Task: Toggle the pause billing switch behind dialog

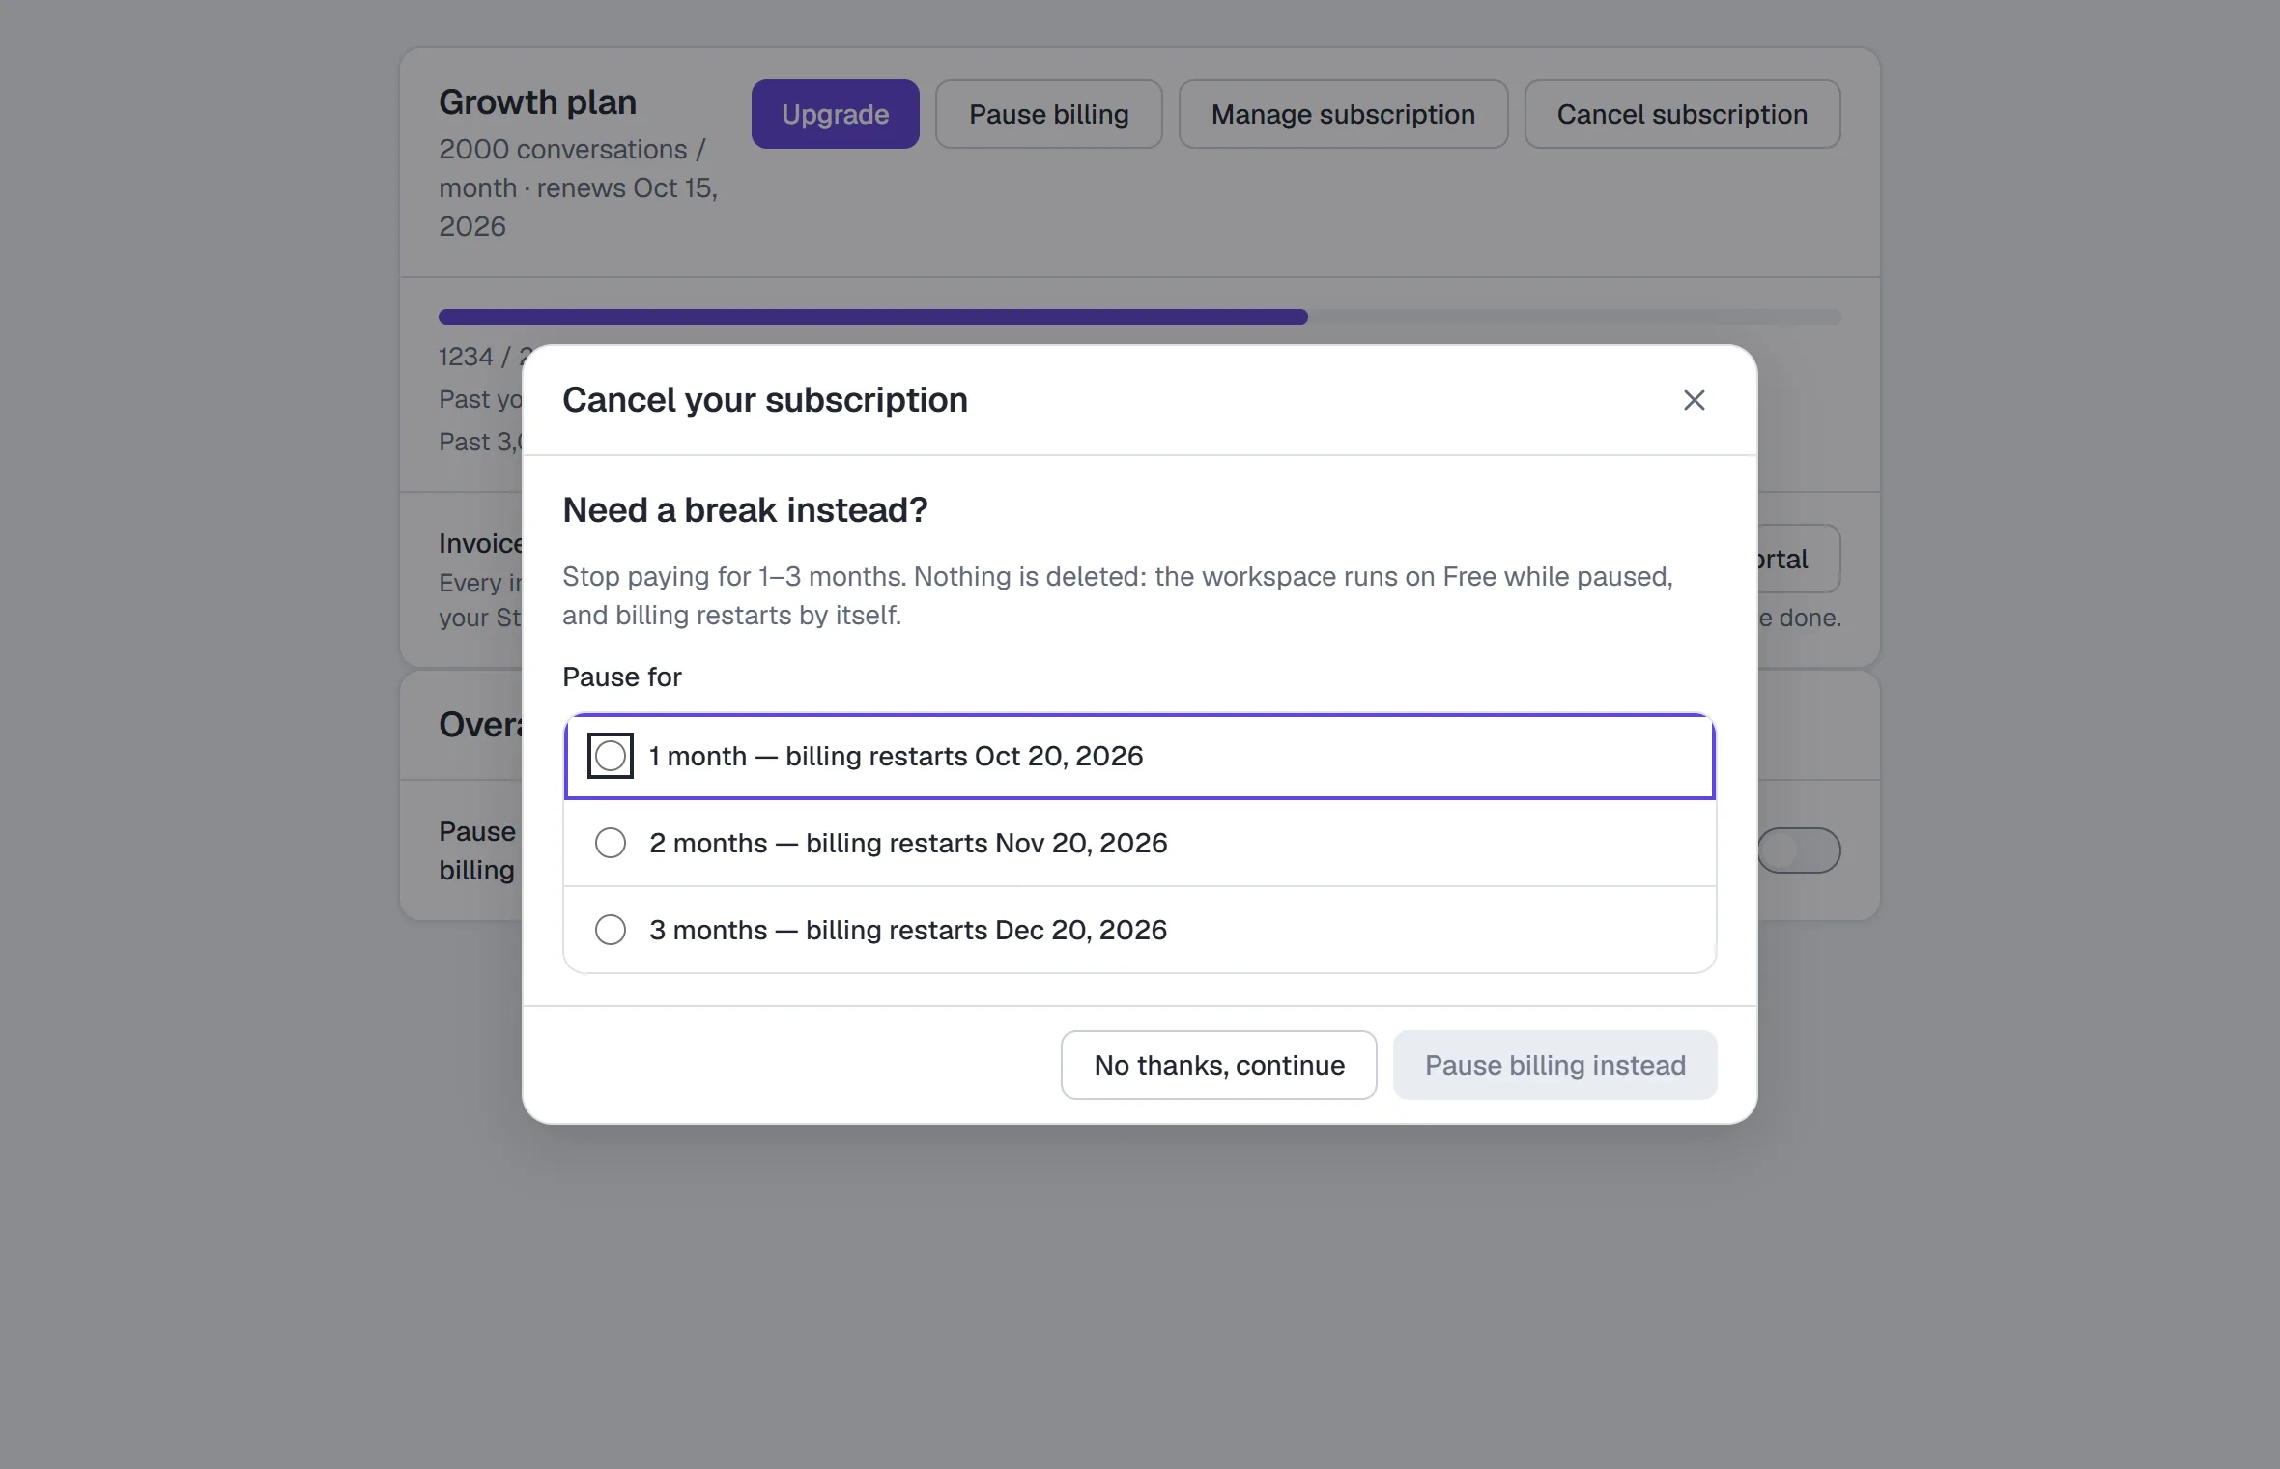Action: pos(1800,850)
